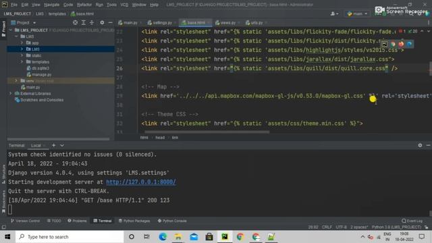Toggle tool window quick-access icon bottom-left
Image resolution: width=432 pixels, height=243 pixels.
[x=3, y=227]
